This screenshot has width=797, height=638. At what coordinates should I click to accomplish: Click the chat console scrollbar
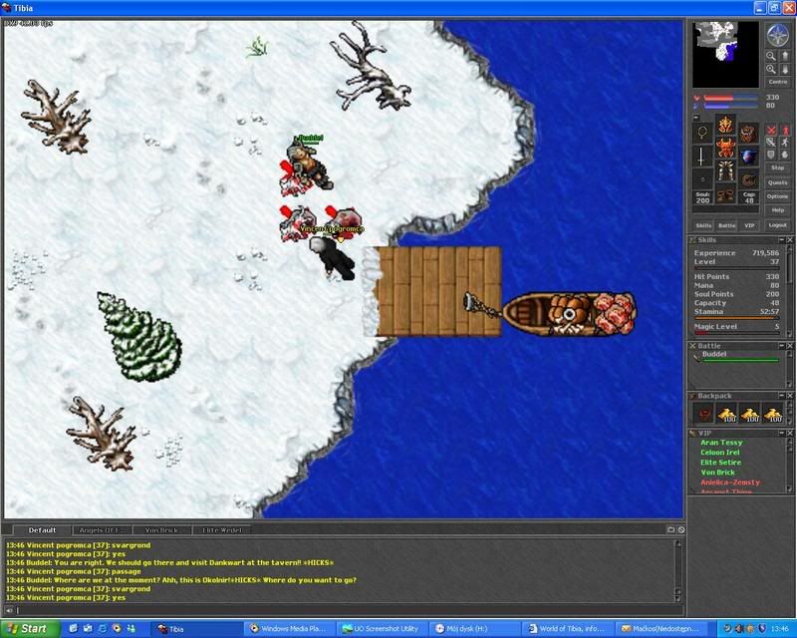pos(677,570)
